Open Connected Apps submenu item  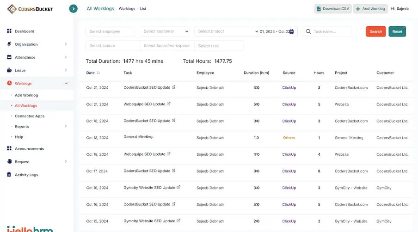point(30,116)
